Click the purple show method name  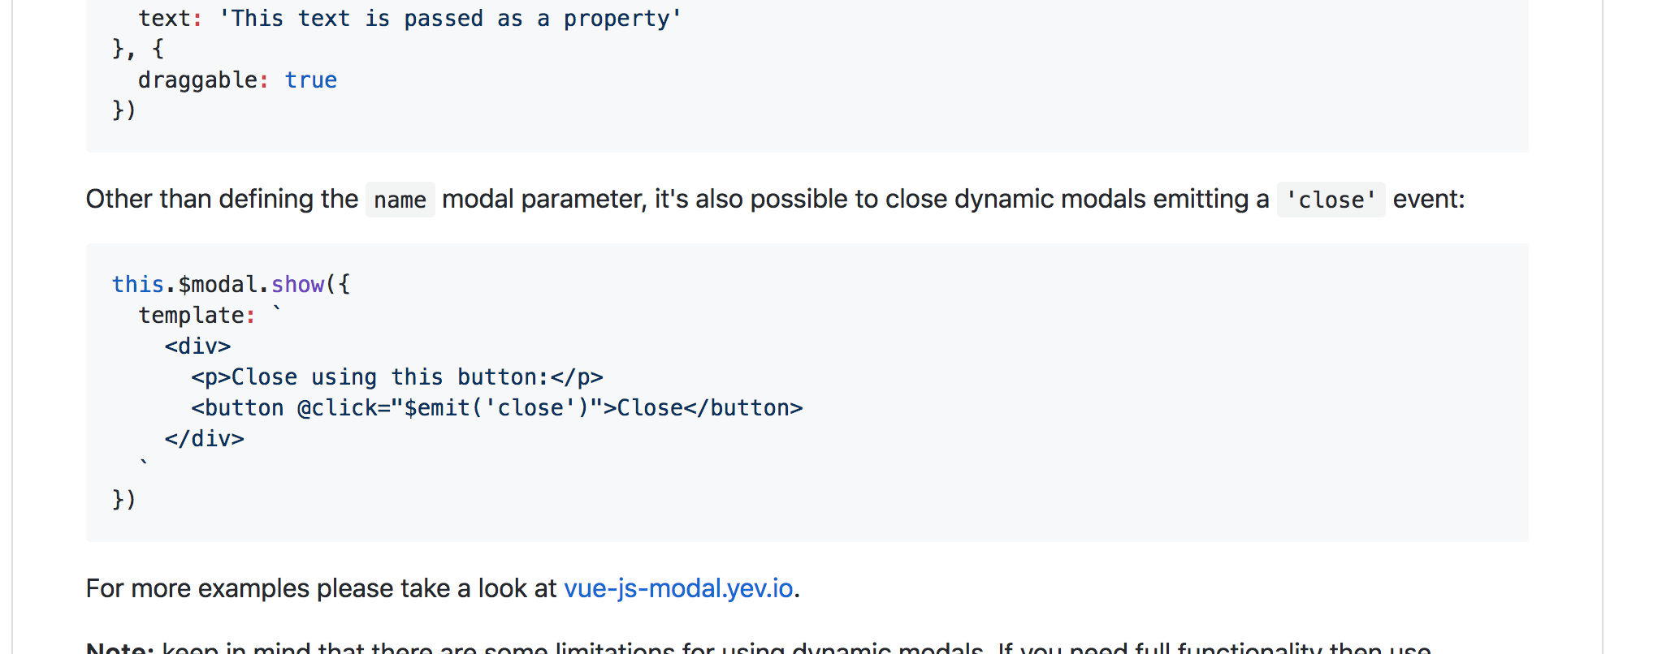(x=297, y=285)
